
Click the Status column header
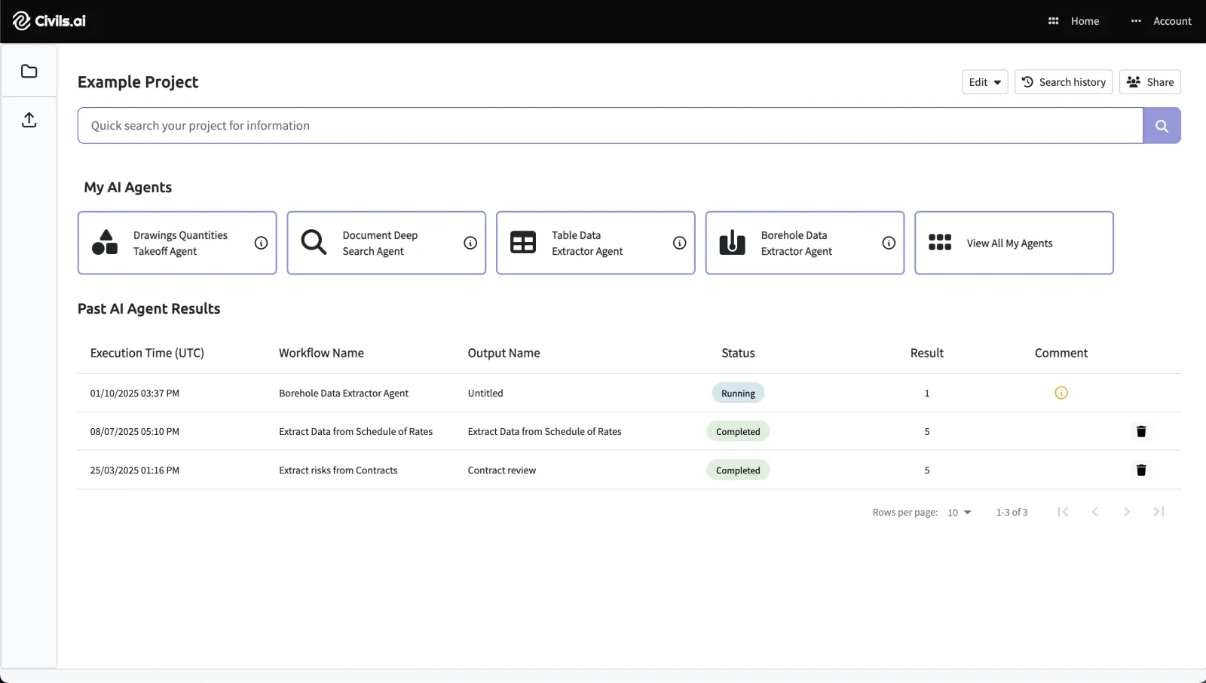(738, 353)
